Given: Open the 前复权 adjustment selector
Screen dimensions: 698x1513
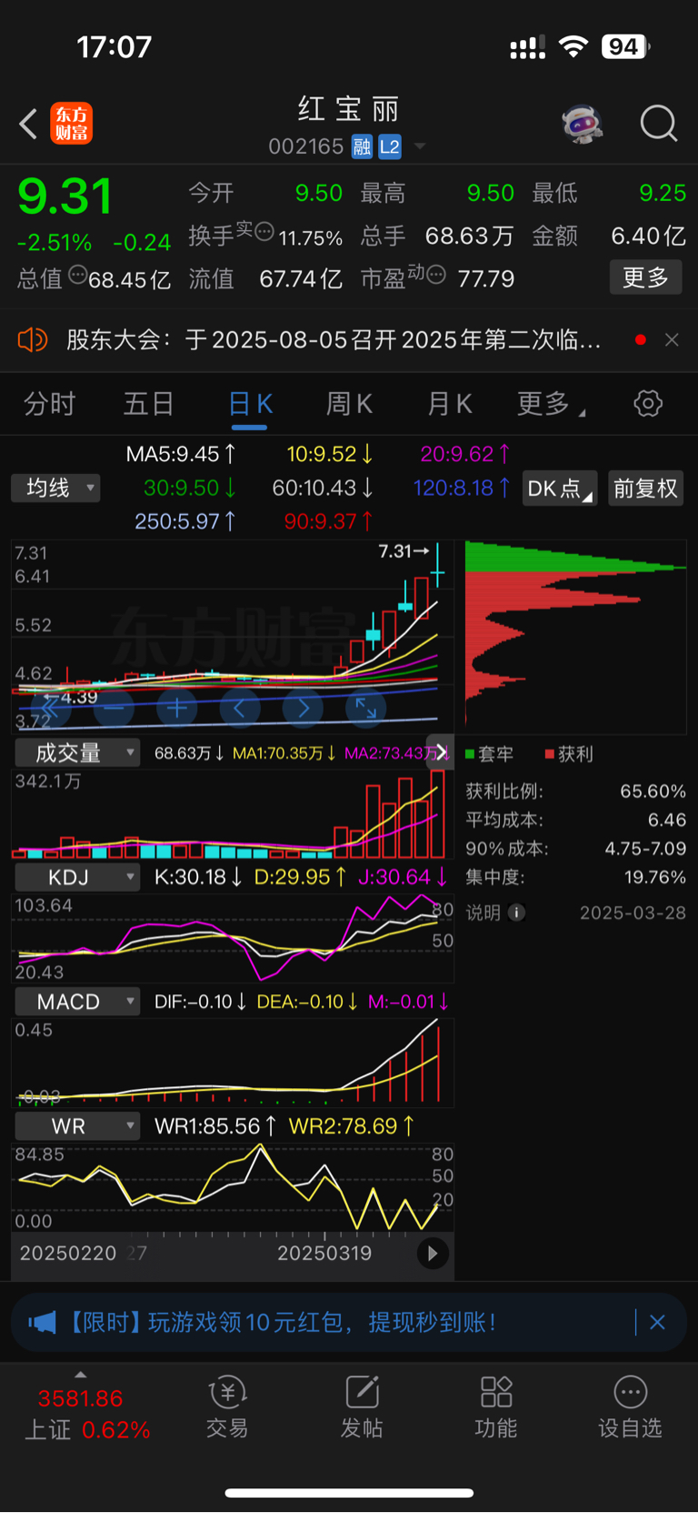Looking at the screenshot, I should tap(645, 489).
